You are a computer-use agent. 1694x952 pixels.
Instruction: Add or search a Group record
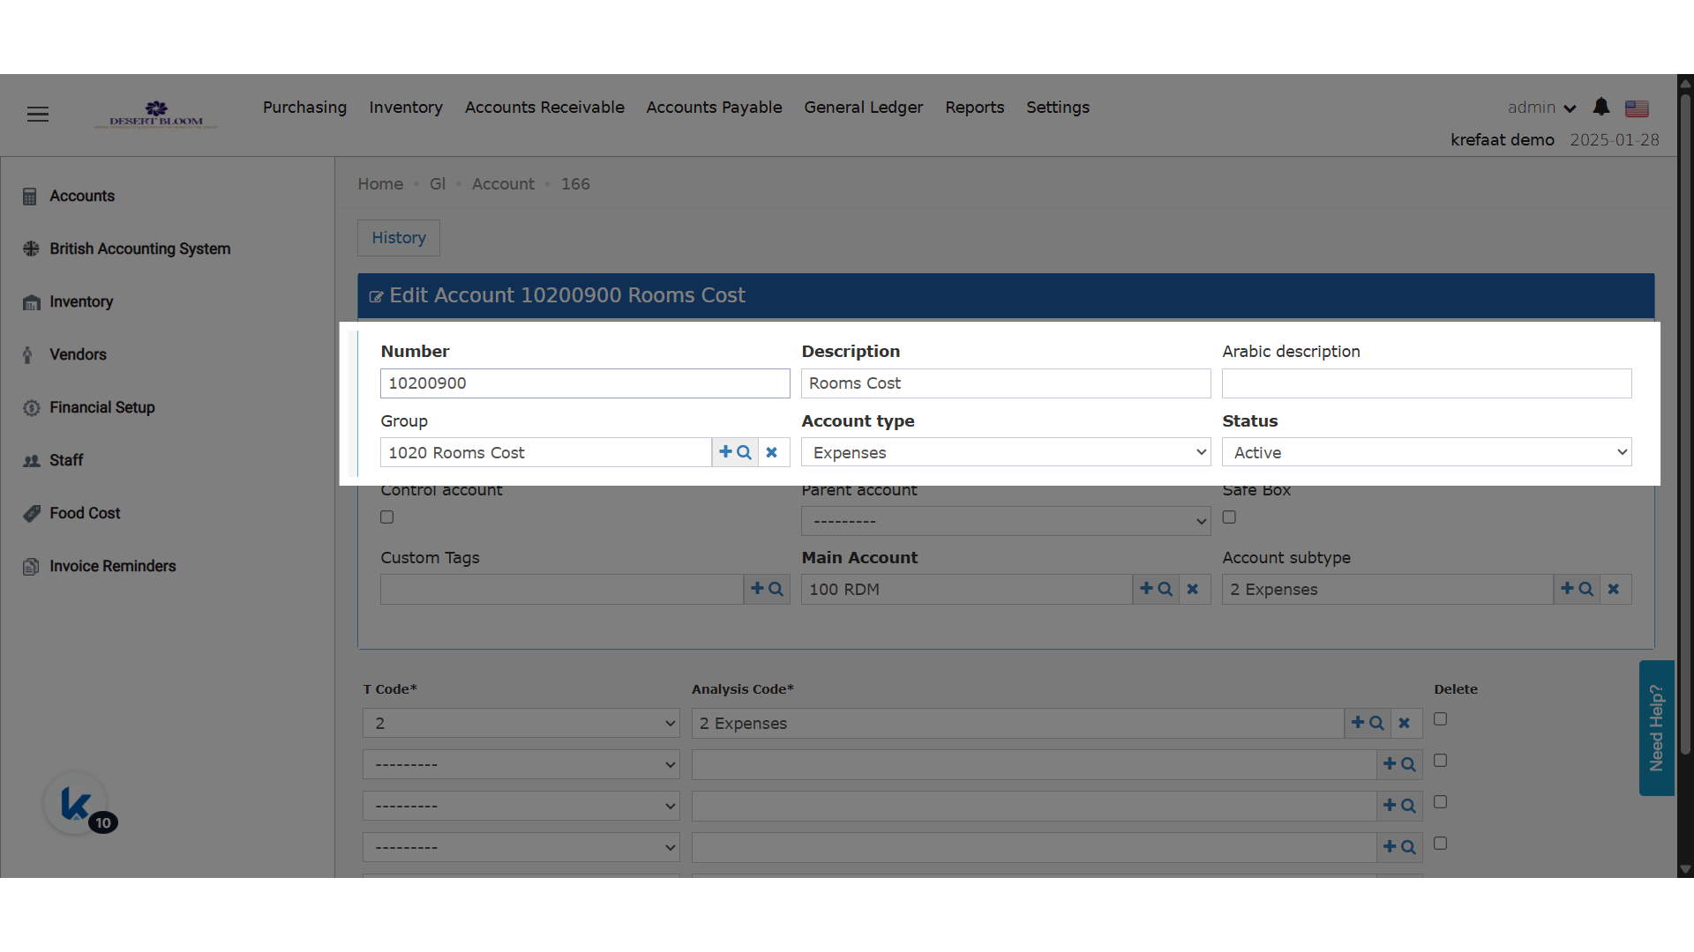click(735, 452)
